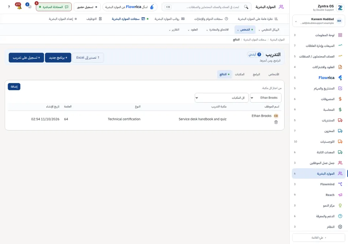Click the help question mark in header

point(9,7)
